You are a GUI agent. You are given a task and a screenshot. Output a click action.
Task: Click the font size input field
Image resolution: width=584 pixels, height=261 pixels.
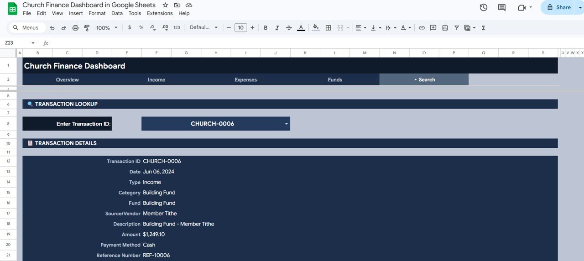click(x=240, y=28)
